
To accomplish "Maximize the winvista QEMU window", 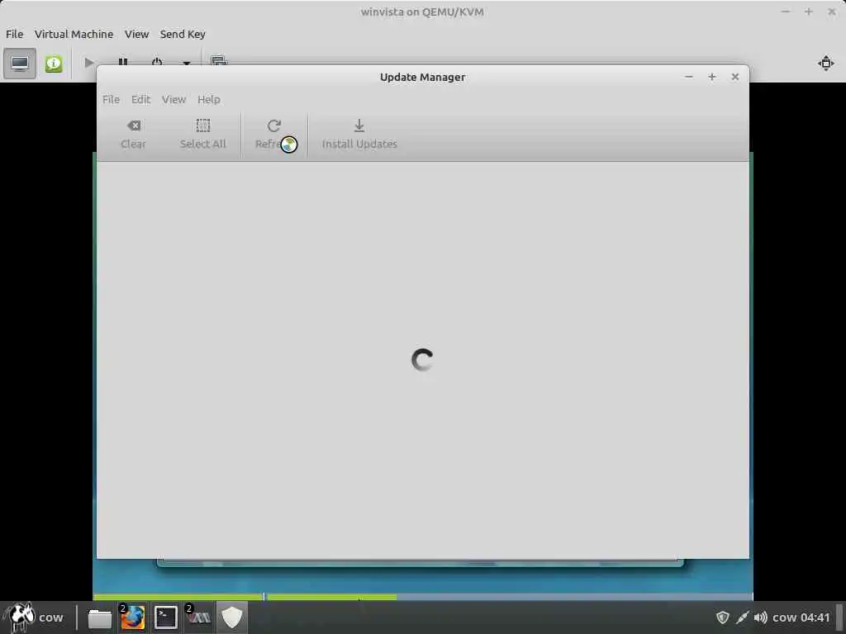I will [x=809, y=12].
